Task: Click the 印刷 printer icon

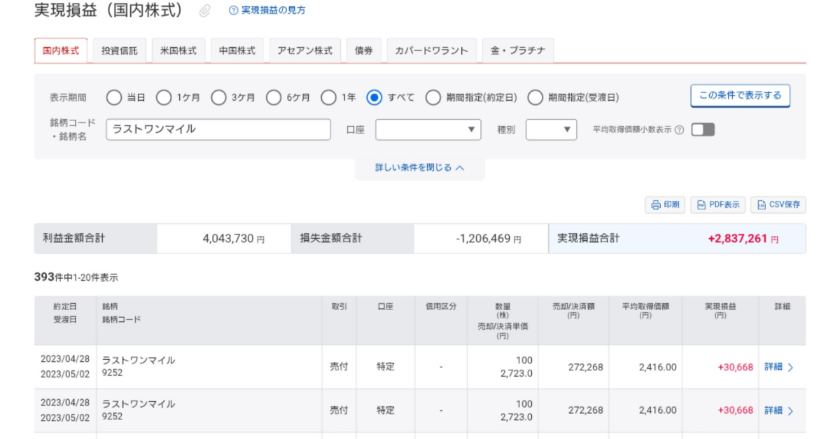Action: tap(656, 204)
